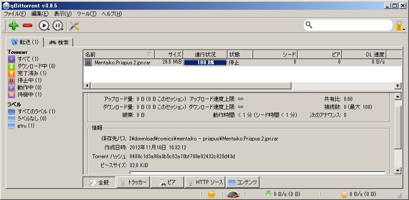
Task: Click the green plus add torrent icon
Action: pyautogui.click(x=13, y=25)
